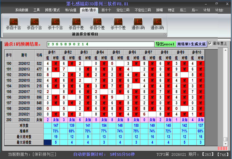Image resolution: width=232 pixels, height=159 pixels.
Task: Click the vertical scrollbar down arrow
Action: tap(226, 143)
